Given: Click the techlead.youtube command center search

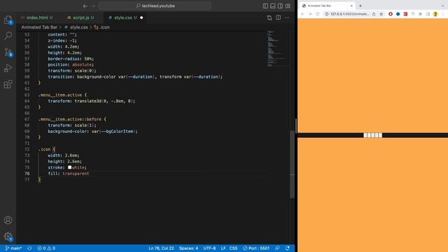Looking at the screenshot, I should [155, 6].
